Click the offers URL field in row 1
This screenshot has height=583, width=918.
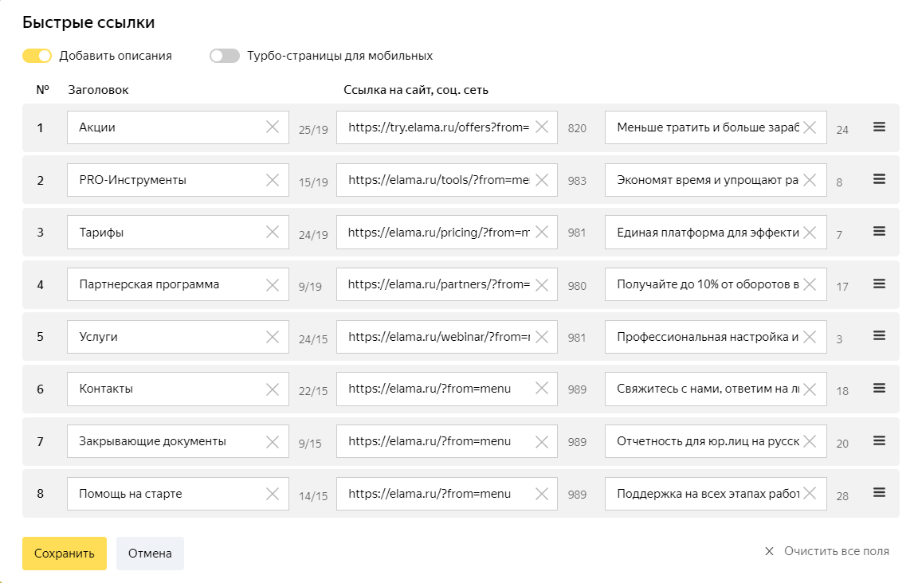pyautogui.click(x=438, y=127)
